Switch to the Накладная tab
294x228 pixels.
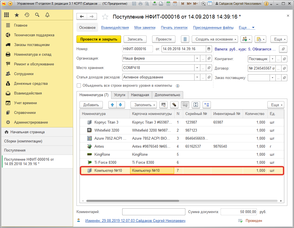click(140, 95)
